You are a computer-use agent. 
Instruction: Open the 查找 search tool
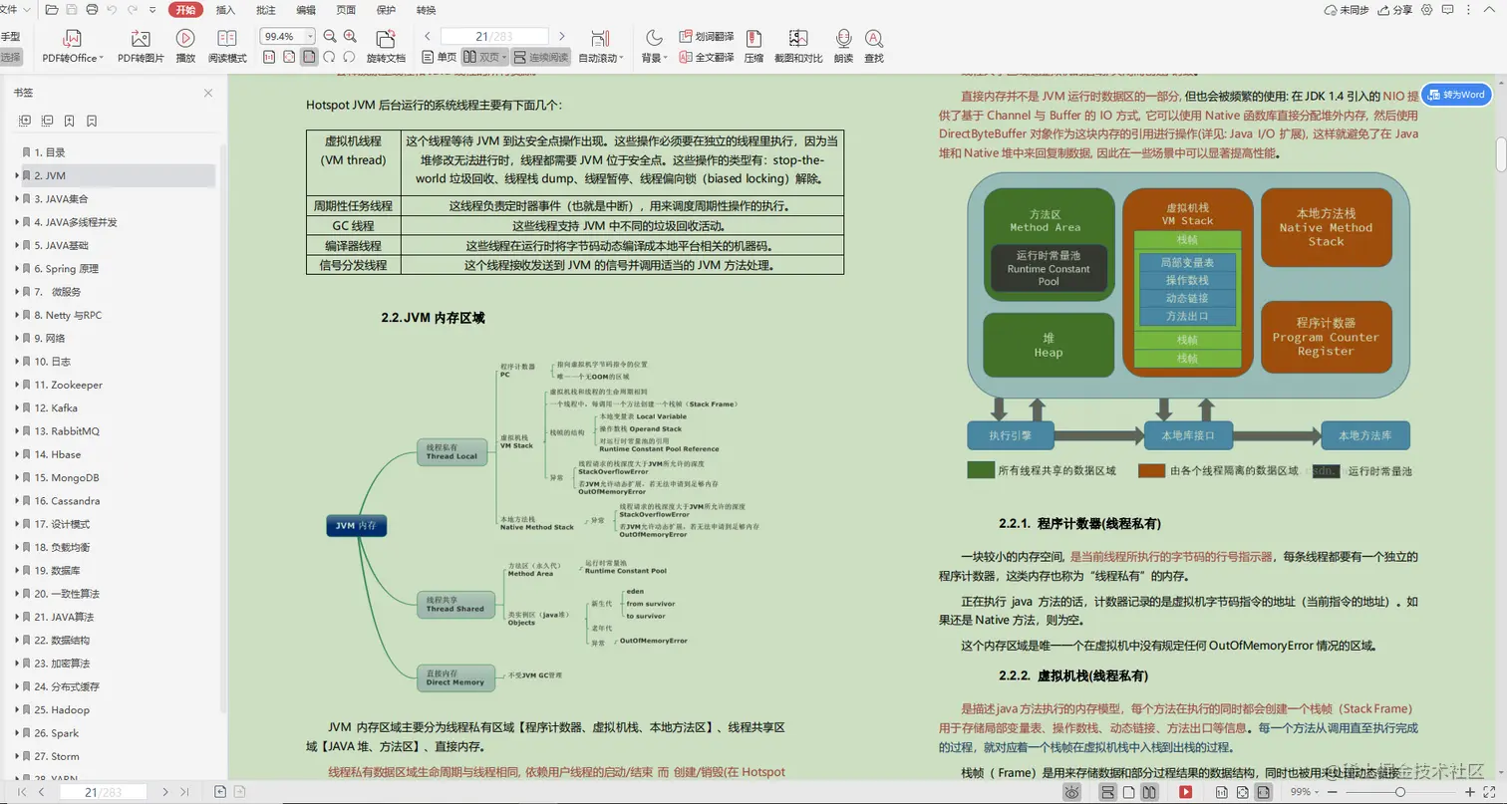pos(874,45)
